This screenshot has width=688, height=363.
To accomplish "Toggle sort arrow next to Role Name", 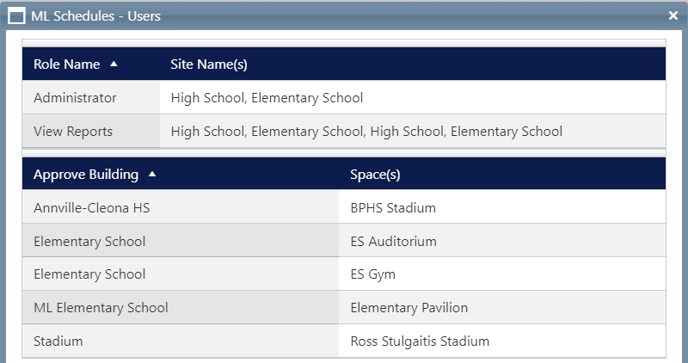I will click(x=114, y=65).
